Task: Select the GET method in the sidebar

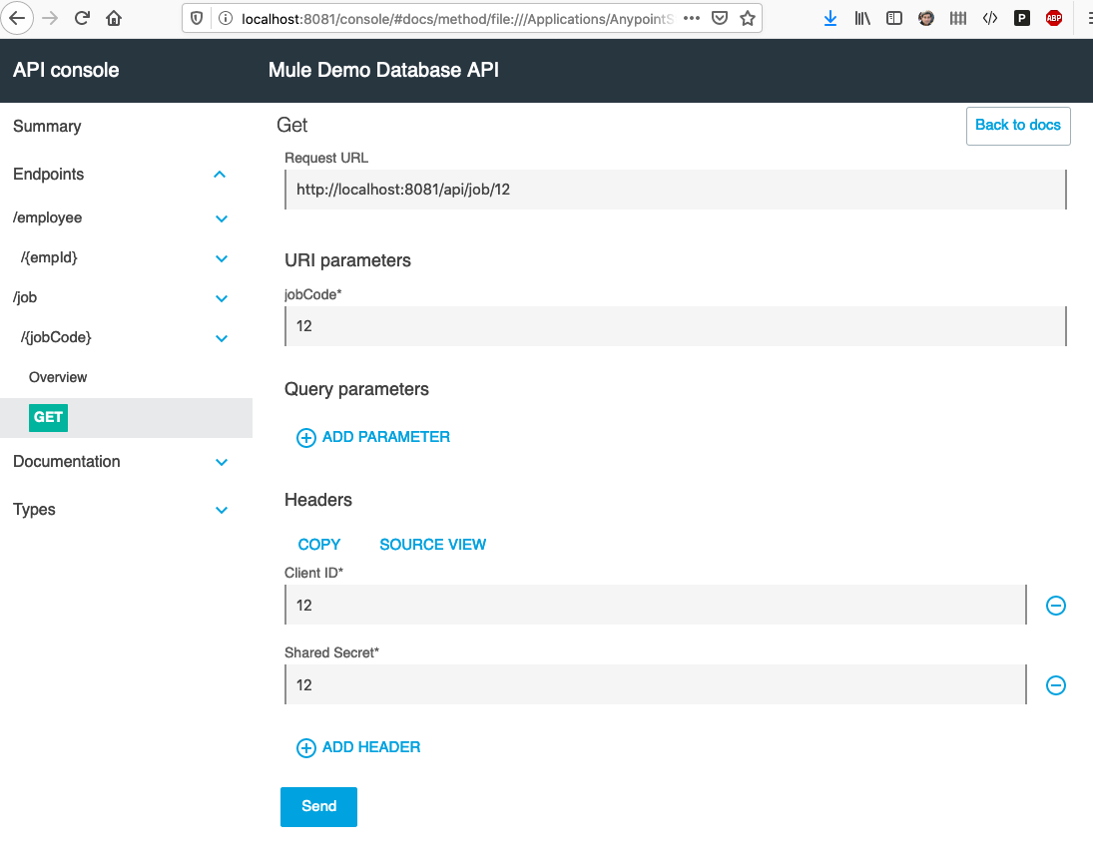Action: [48, 418]
